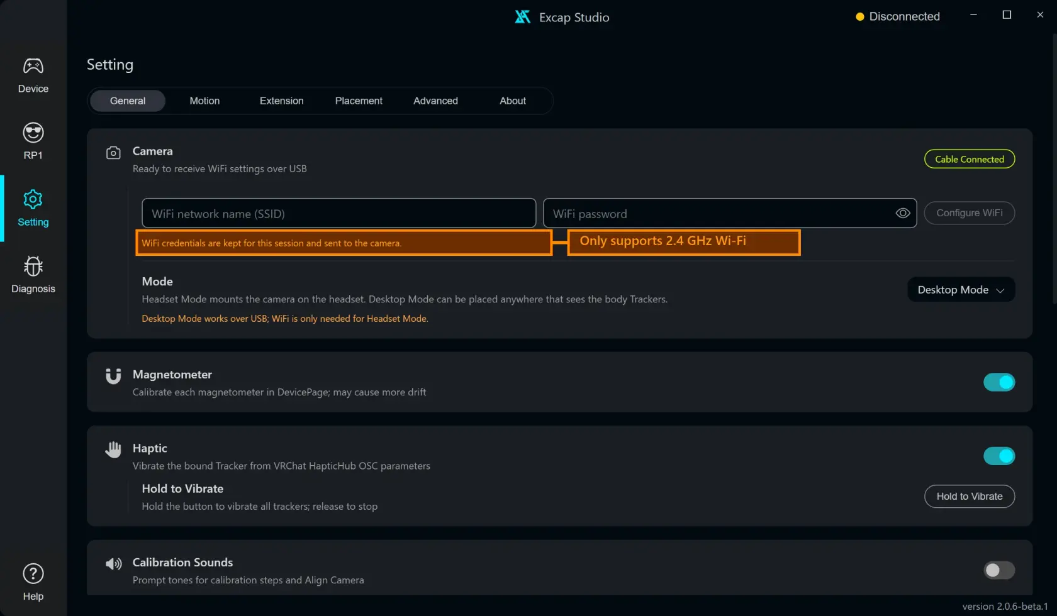Click the version 2.0.6-beta.1 text
This screenshot has width=1057, height=616.
point(1005,607)
